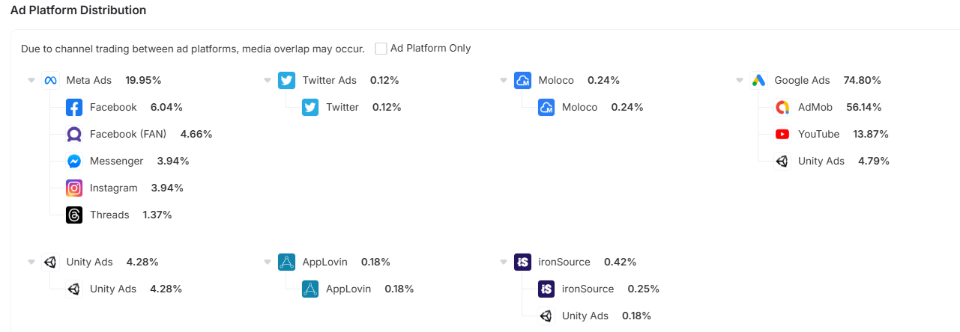This screenshot has height=332, width=960.
Task: Click the ironSource platform icon
Action: [x=522, y=262]
